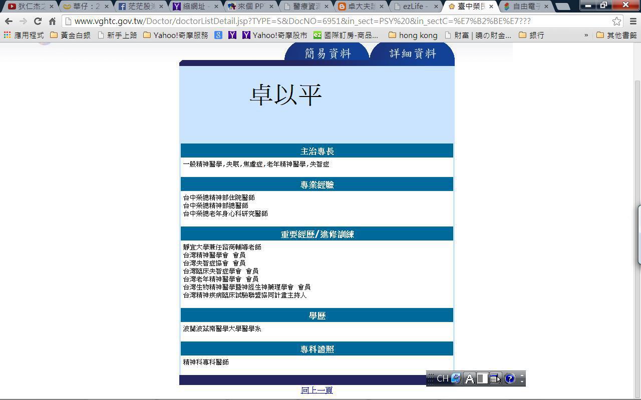Screen dimensions: 641x400
Task: Open the browser home page
Action: (x=52, y=21)
